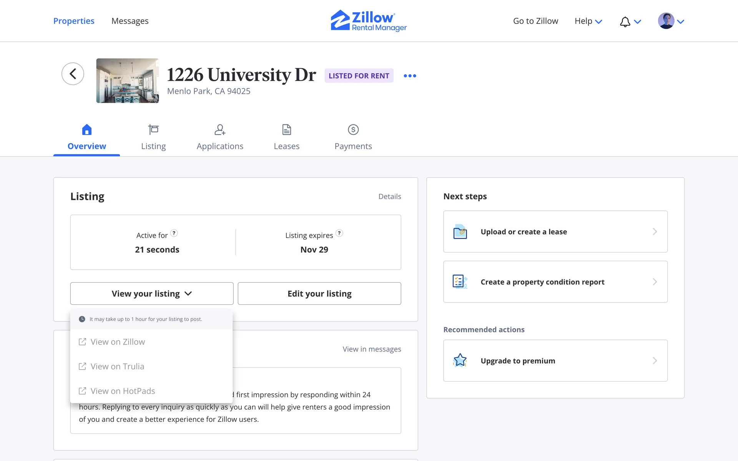Collapse the View your listing dropdown
Viewport: 738px width, 461px height.
coord(152,294)
